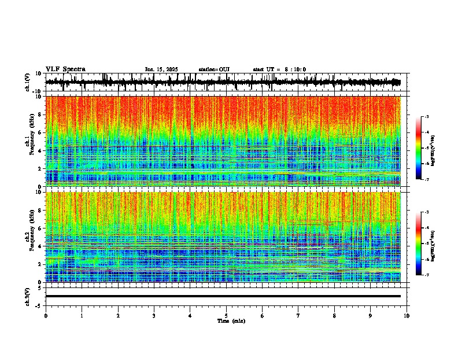Click the ch.1 color bar log(PSD) label

[x=433, y=150]
